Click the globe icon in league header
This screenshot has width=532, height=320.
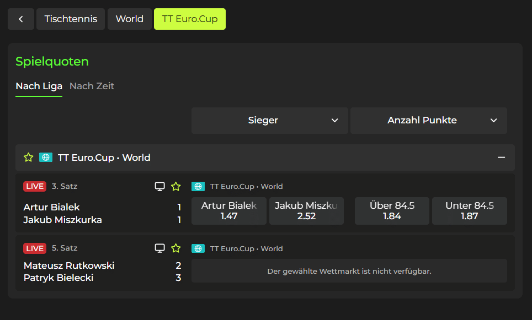(46, 158)
